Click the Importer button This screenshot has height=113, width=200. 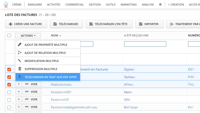[149, 24]
